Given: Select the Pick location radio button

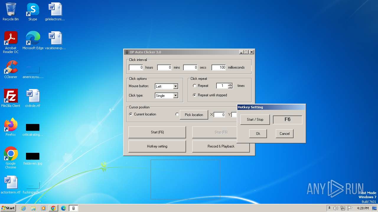Looking at the screenshot, I should [177, 114].
